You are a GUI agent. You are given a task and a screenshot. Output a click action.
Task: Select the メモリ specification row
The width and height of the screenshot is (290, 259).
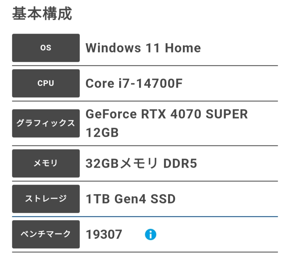[x=145, y=163]
